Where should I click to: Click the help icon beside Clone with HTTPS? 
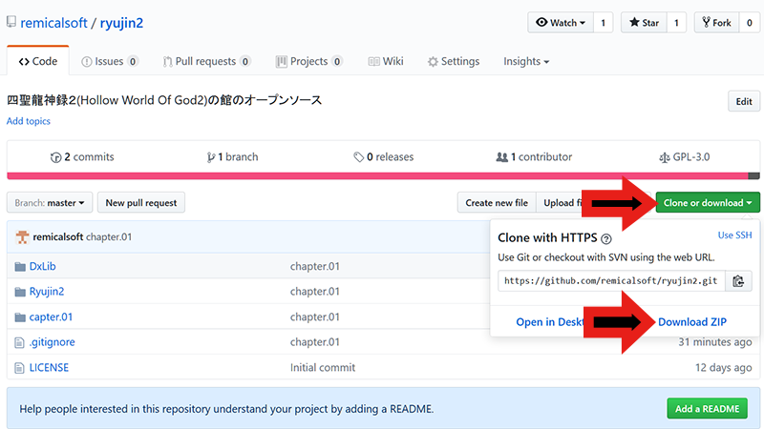click(x=606, y=239)
